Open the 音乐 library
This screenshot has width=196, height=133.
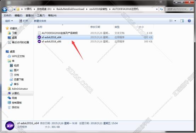[16, 84]
